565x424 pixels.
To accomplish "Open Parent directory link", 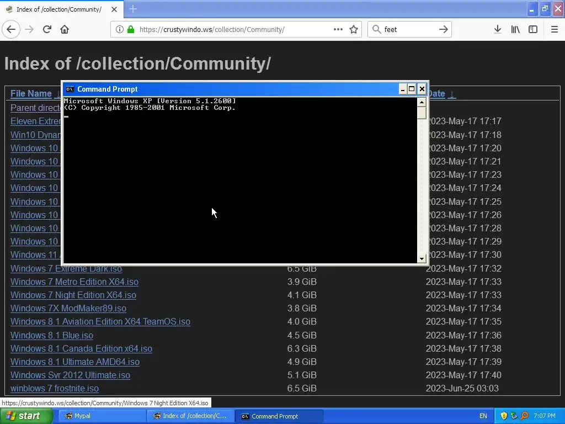I will point(35,108).
